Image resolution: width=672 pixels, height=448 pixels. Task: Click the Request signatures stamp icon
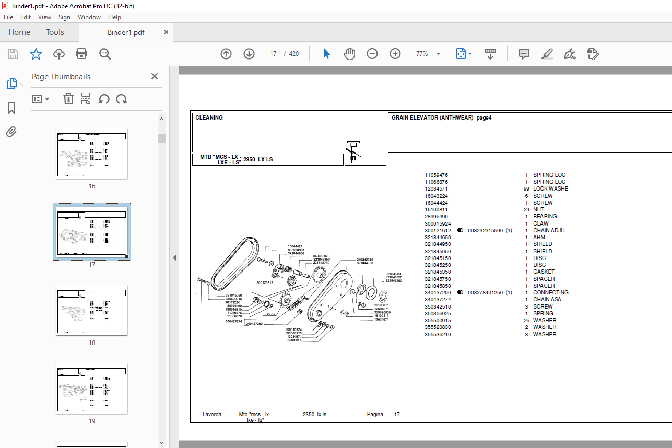click(593, 54)
